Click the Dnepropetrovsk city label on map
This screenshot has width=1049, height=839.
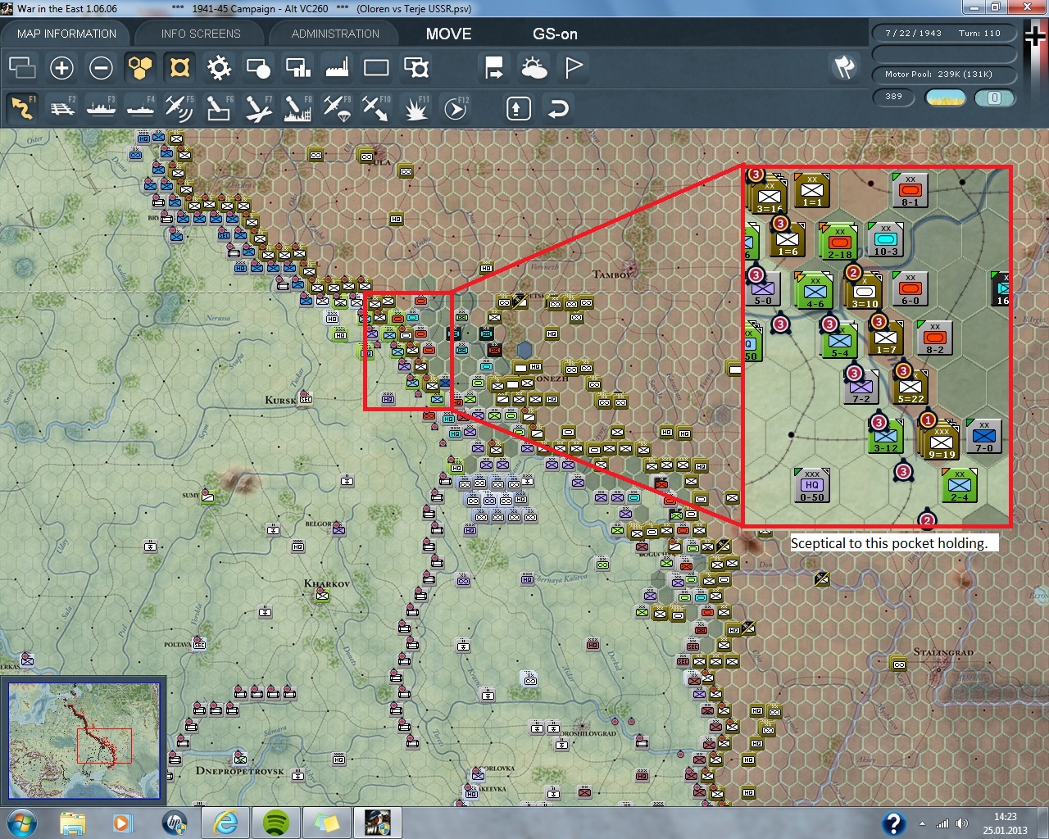[x=239, y=771]
